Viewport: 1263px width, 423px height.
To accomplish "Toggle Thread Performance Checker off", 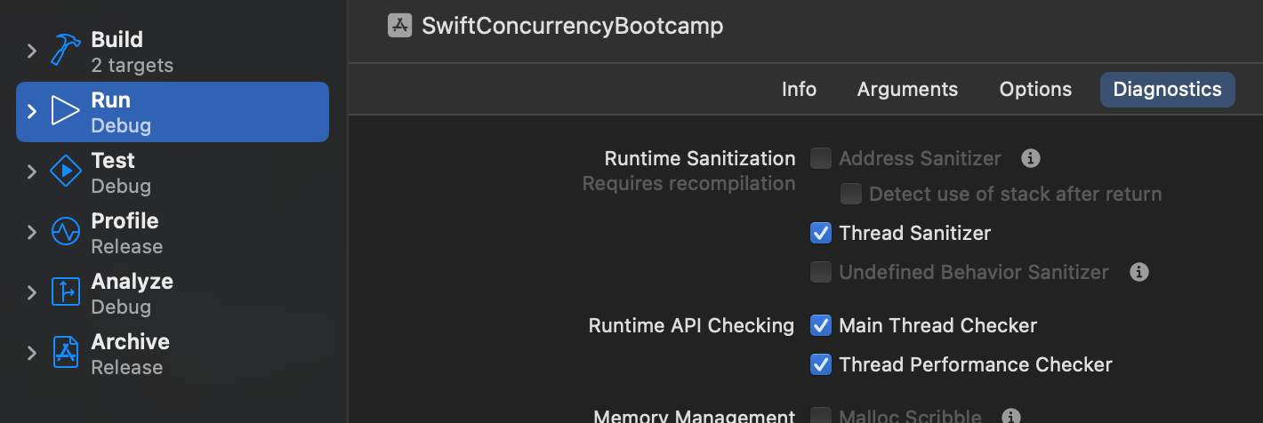I will click(x=821, y=364).
